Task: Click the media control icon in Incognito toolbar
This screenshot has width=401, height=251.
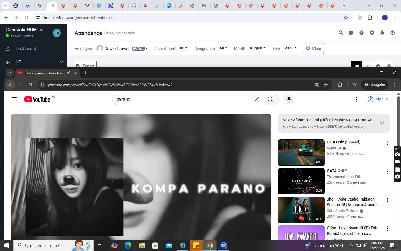Action: [x=355, y=85]
